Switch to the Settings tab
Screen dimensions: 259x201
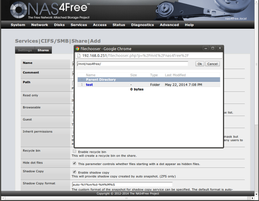point(25,50)
